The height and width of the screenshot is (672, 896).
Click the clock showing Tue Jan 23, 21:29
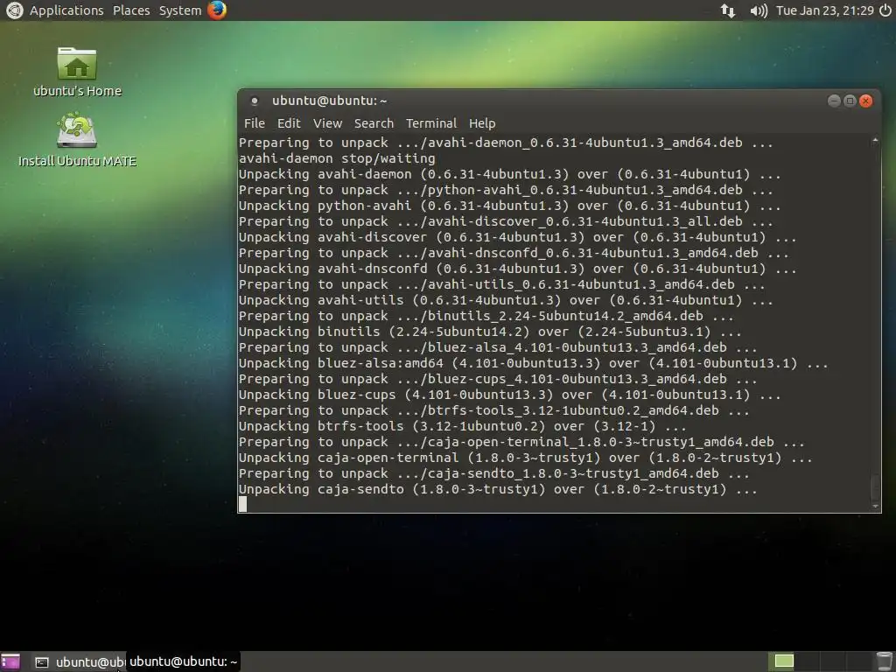(825, 10)
